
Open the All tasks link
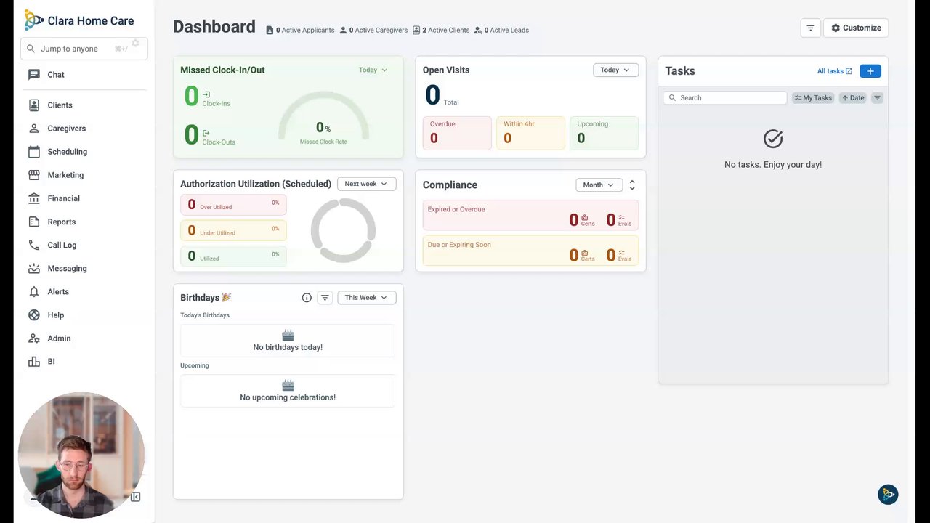(834, 71)
